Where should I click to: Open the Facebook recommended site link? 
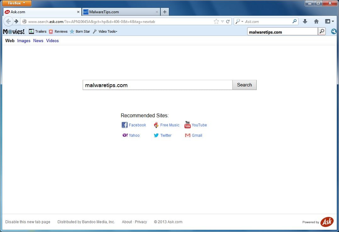137,125
